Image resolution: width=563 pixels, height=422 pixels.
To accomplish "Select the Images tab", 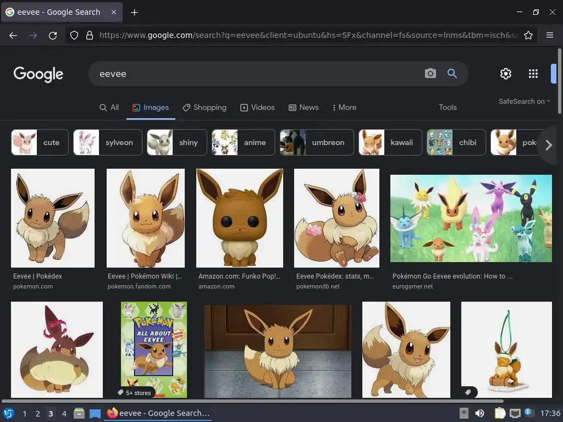I will tap(151, 107).
